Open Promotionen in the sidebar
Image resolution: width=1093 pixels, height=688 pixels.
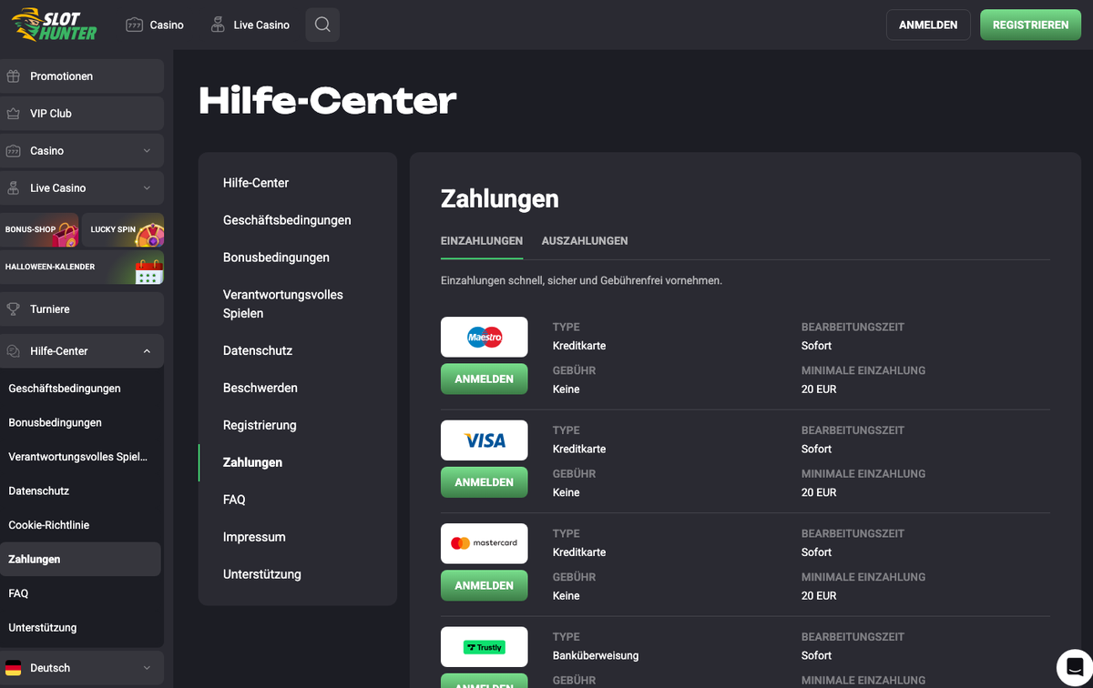click(x=82, y=76)
